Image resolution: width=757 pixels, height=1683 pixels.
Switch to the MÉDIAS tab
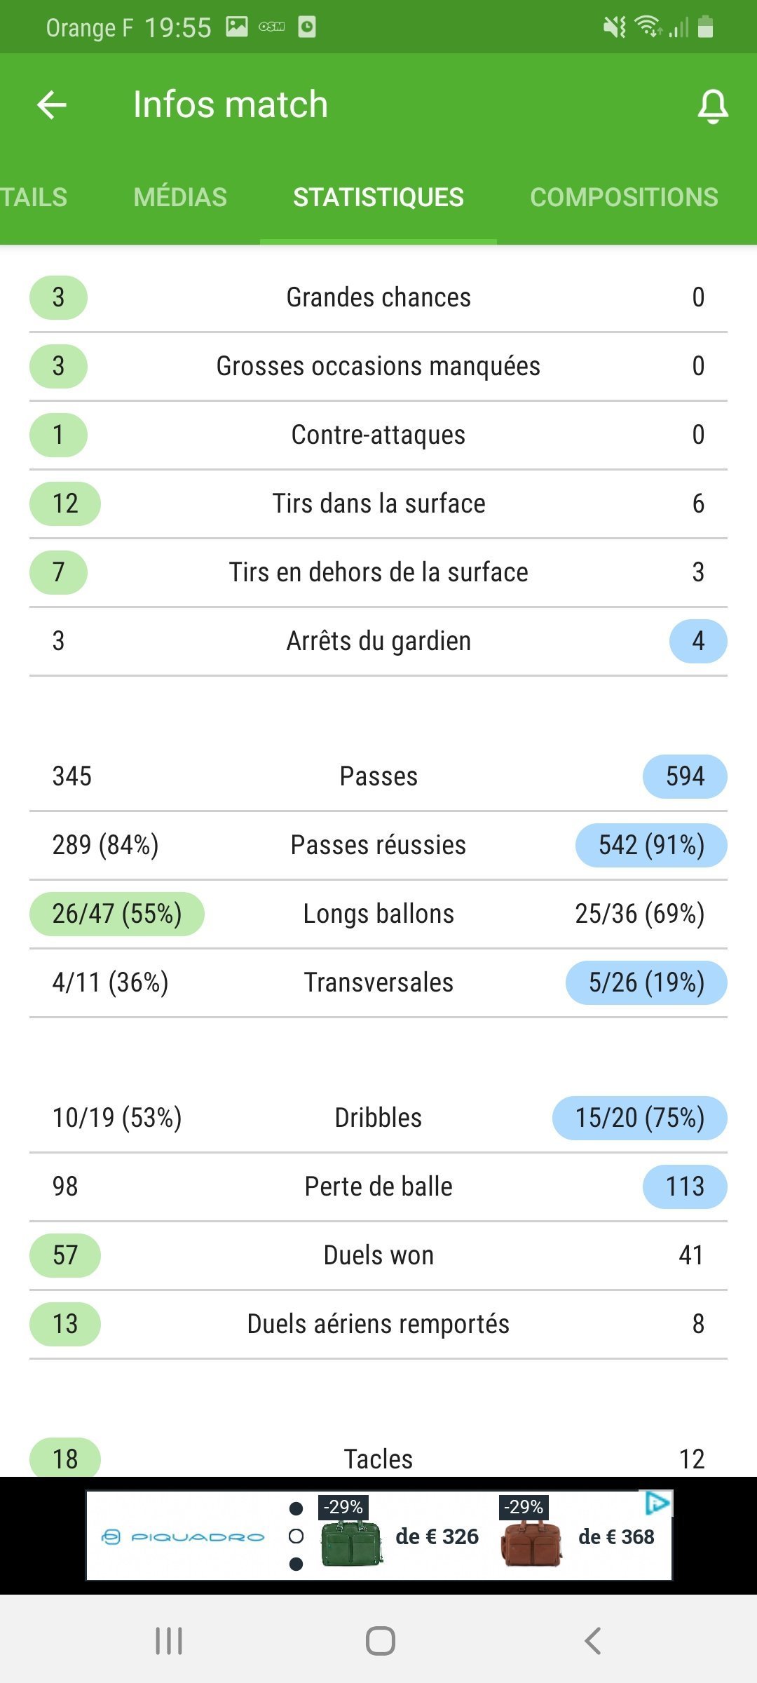coord(180,197)
